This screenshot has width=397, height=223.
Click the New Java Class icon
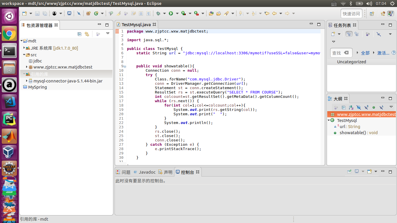point(96,13)
